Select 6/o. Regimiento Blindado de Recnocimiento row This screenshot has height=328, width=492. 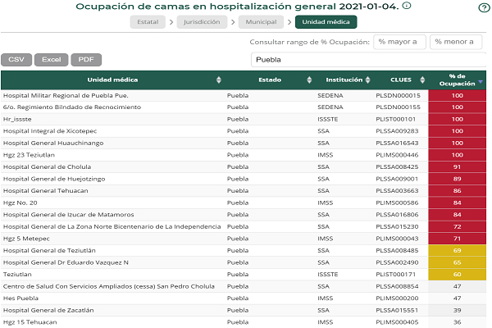[x=244, y=107]
